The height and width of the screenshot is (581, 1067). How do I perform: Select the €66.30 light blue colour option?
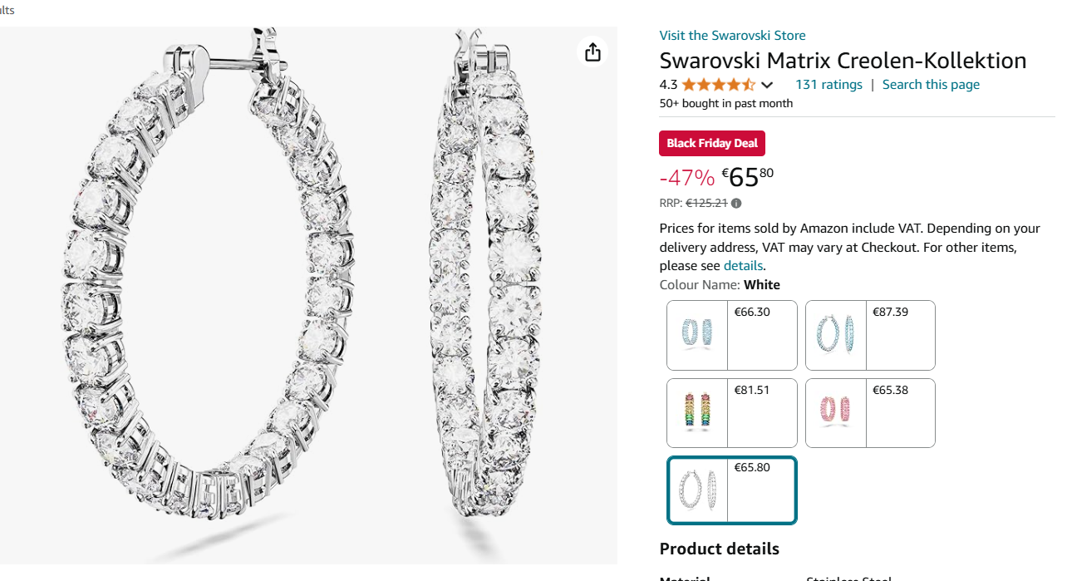[732, 335]
